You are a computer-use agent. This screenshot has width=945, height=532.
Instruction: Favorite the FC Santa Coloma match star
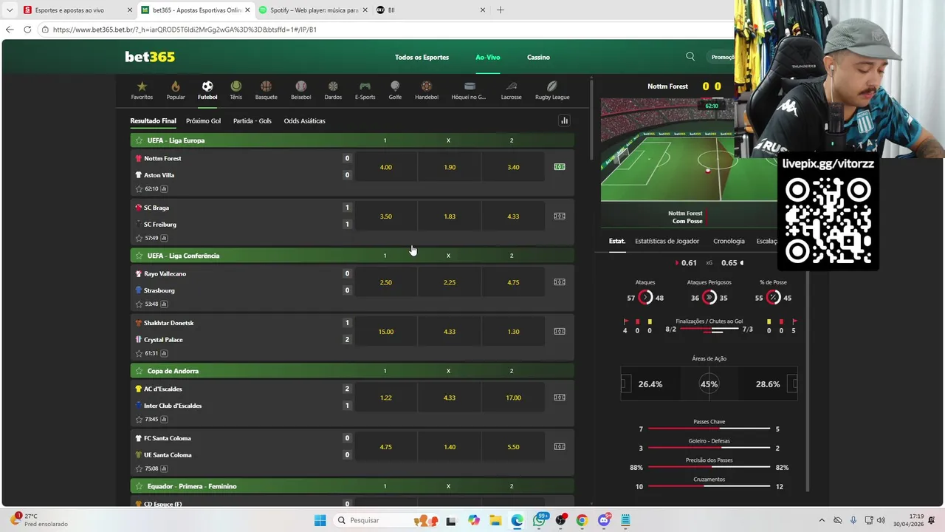pos(139,469)
